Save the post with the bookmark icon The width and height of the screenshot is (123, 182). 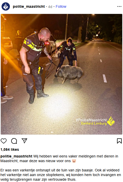pos(119,141)
